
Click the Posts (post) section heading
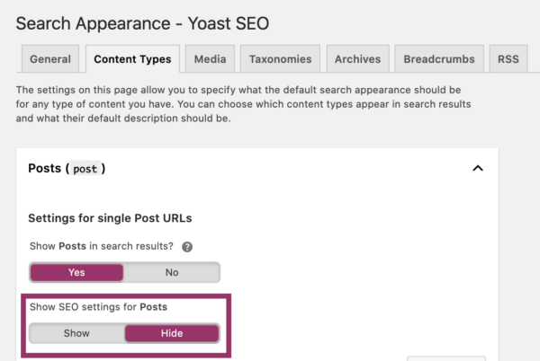pos(67,168)
